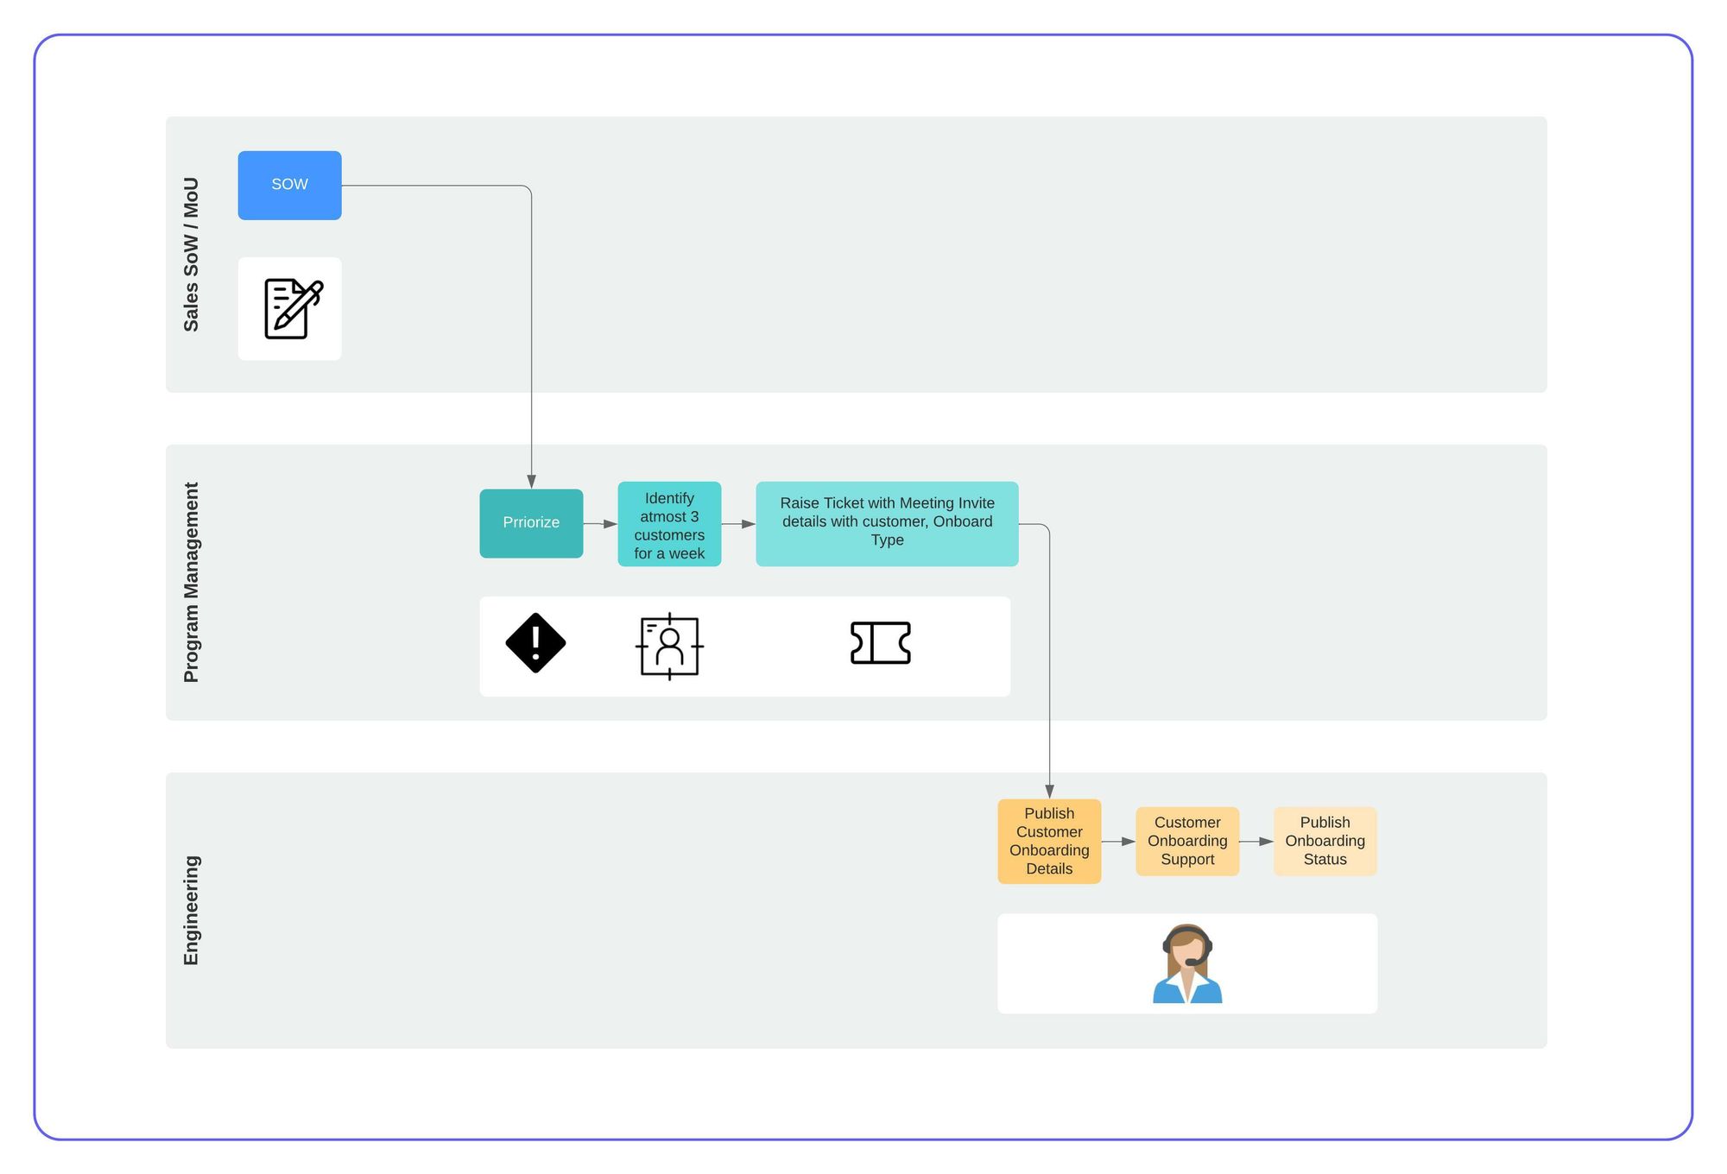The image size is (1727, 1174).
Task: Click the ticket icon
Action: pyautogui.click(x=880, y=643)
